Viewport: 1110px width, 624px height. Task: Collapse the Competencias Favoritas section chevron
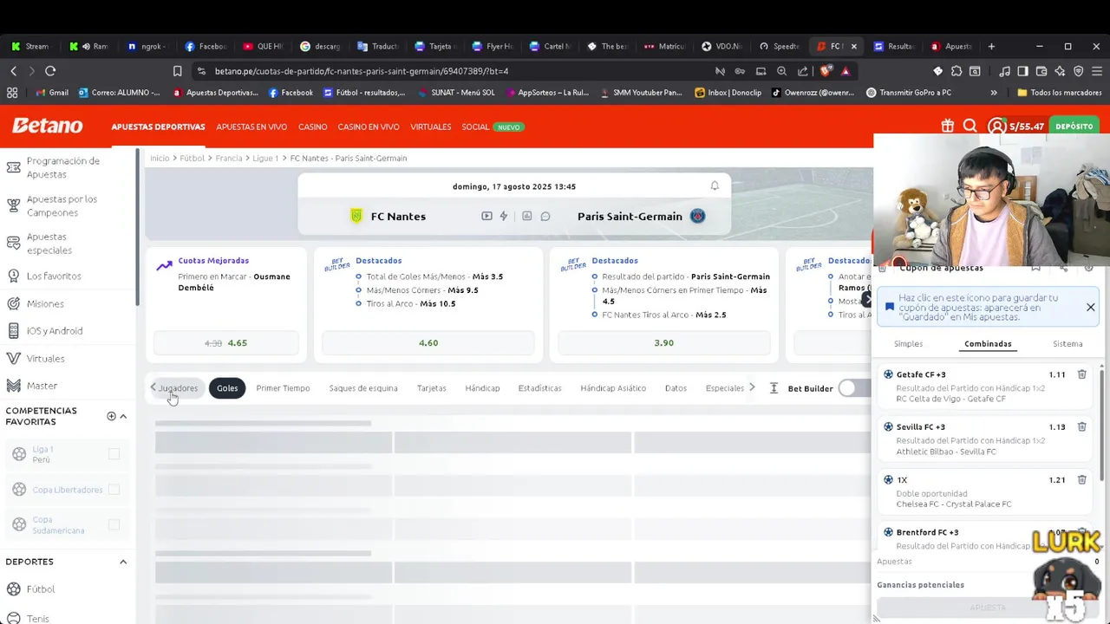(123, 416)
